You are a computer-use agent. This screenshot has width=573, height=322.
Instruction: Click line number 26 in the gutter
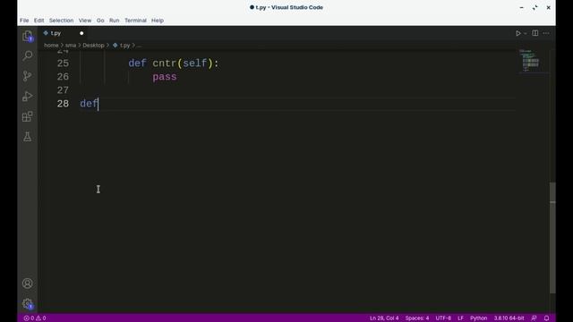63,77
